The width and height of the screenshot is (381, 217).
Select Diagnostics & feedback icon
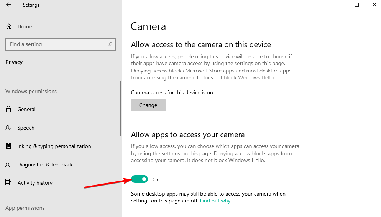(8, 164)
